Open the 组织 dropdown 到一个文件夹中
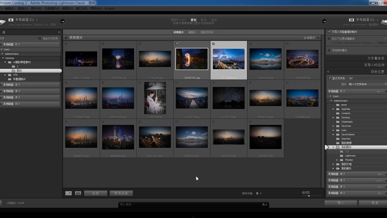This screenshot has width=387, height=218. pos(367,84)
